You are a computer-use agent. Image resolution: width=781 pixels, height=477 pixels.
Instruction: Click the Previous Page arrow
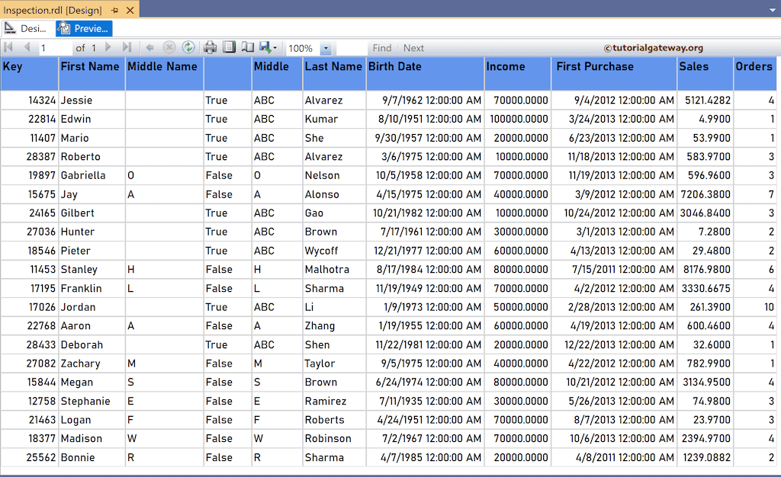26,47
